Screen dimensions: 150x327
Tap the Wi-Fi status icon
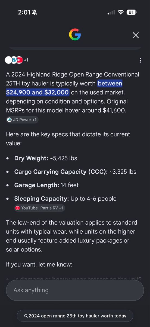point(121,12)
